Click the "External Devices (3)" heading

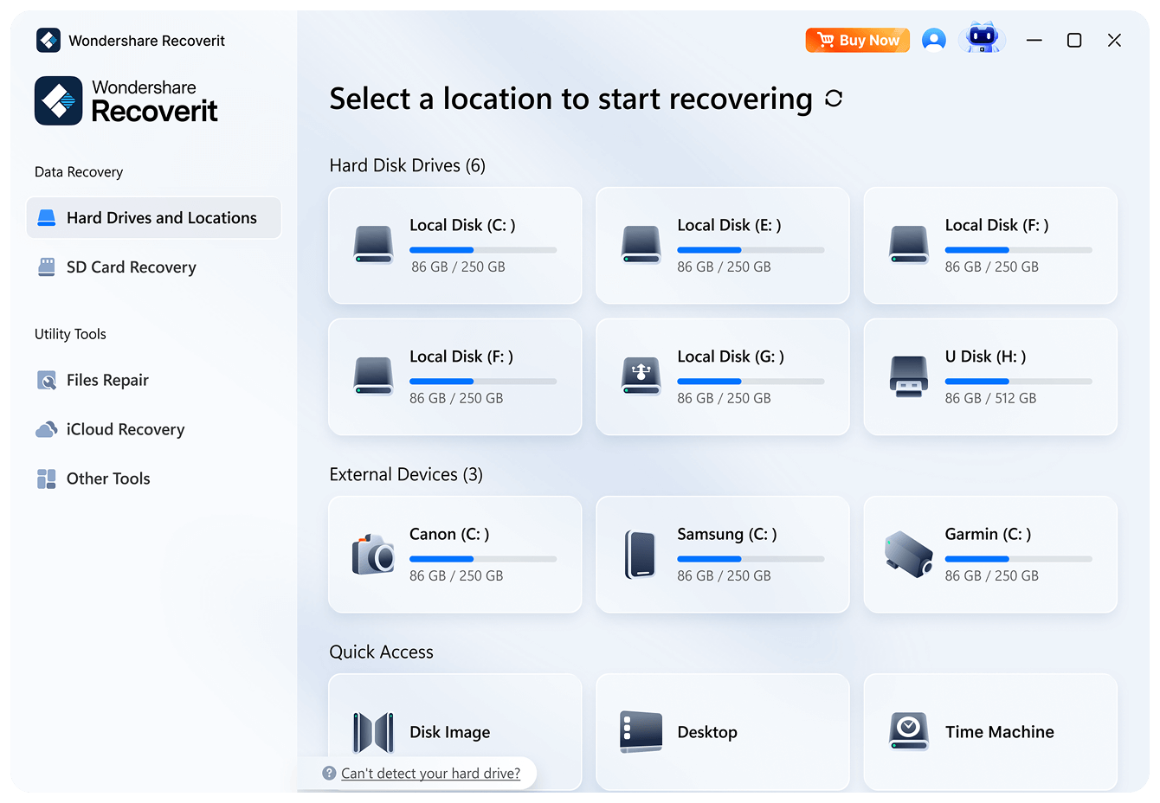click(x=406, y=474)
